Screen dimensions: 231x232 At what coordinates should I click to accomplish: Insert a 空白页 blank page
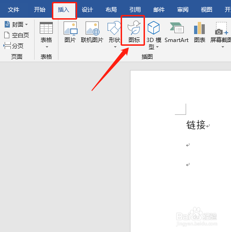click(16, 35)
